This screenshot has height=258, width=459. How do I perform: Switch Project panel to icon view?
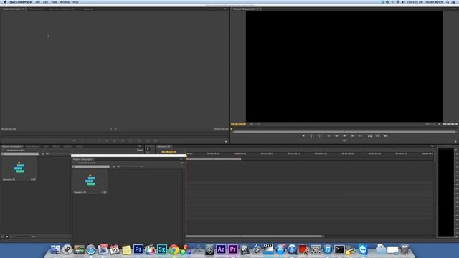7,236
